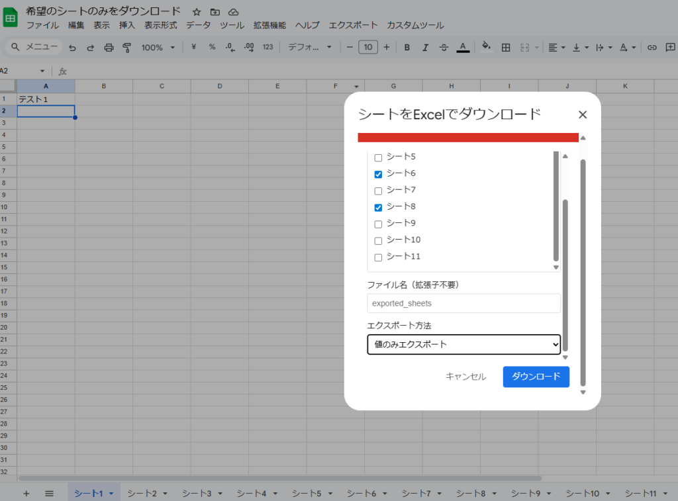Check the シート5 checkbox
Screen dimensions: 678x501
point(378,158)
